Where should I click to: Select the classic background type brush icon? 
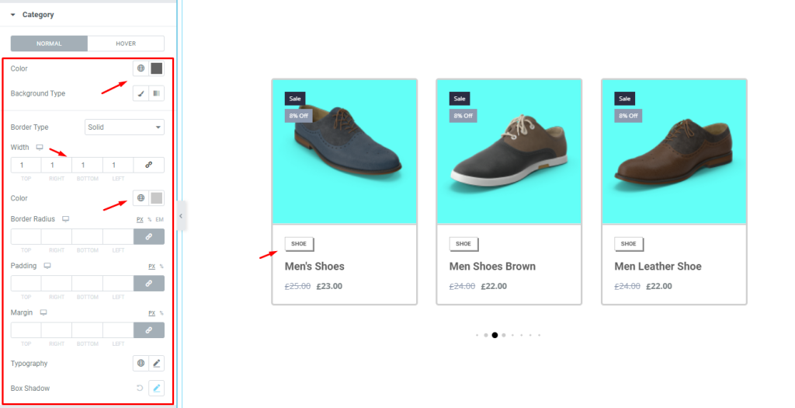[141, 93]
